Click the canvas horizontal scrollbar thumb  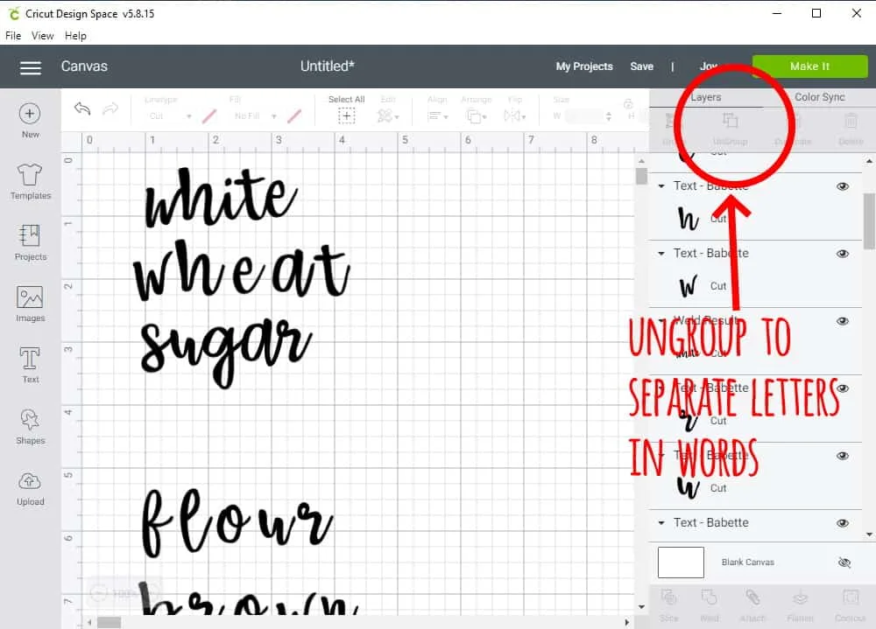(109, 622)
